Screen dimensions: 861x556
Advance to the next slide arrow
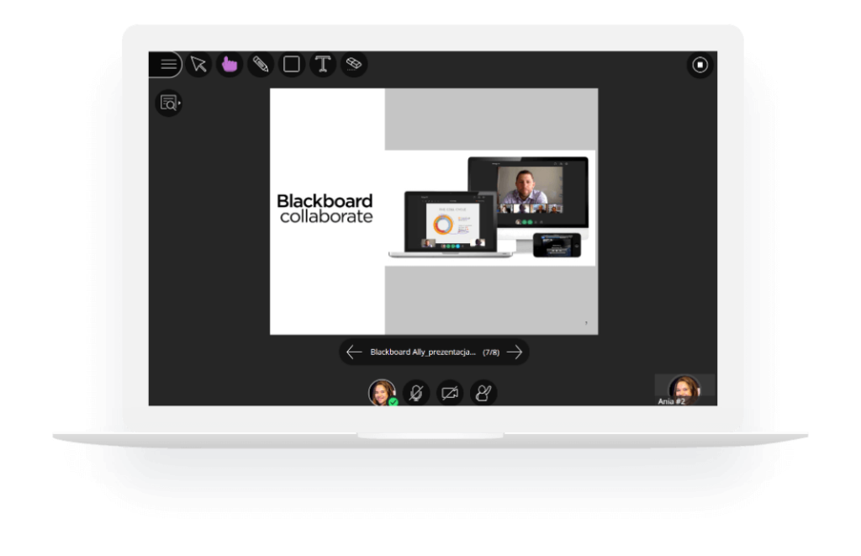pos(515,352)
